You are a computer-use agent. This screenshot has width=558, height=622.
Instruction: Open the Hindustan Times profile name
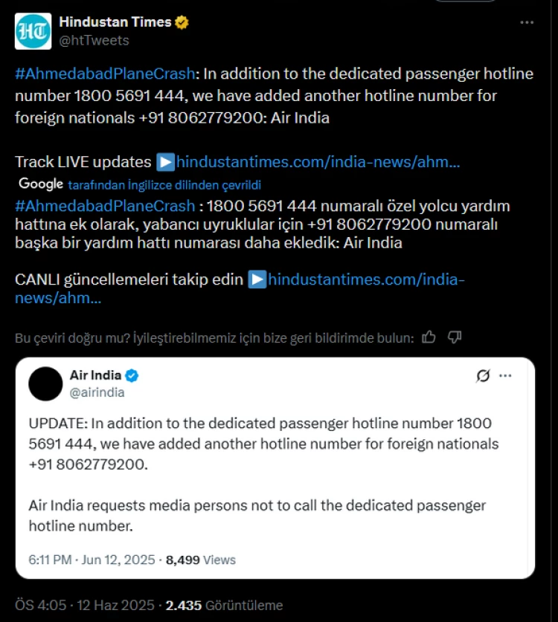(x=115, y=22)
